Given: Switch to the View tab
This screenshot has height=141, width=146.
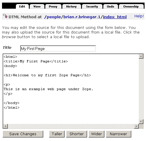Looking at the screenshot, I should coord(37,6).
